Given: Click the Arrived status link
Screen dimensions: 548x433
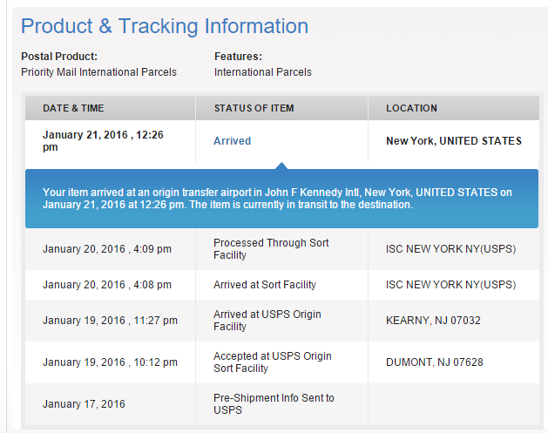Looking at the screenshot, I should pyautogui.click(x=232, y=141).
